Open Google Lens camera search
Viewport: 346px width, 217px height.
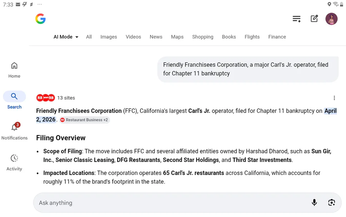tap(331, 203)
